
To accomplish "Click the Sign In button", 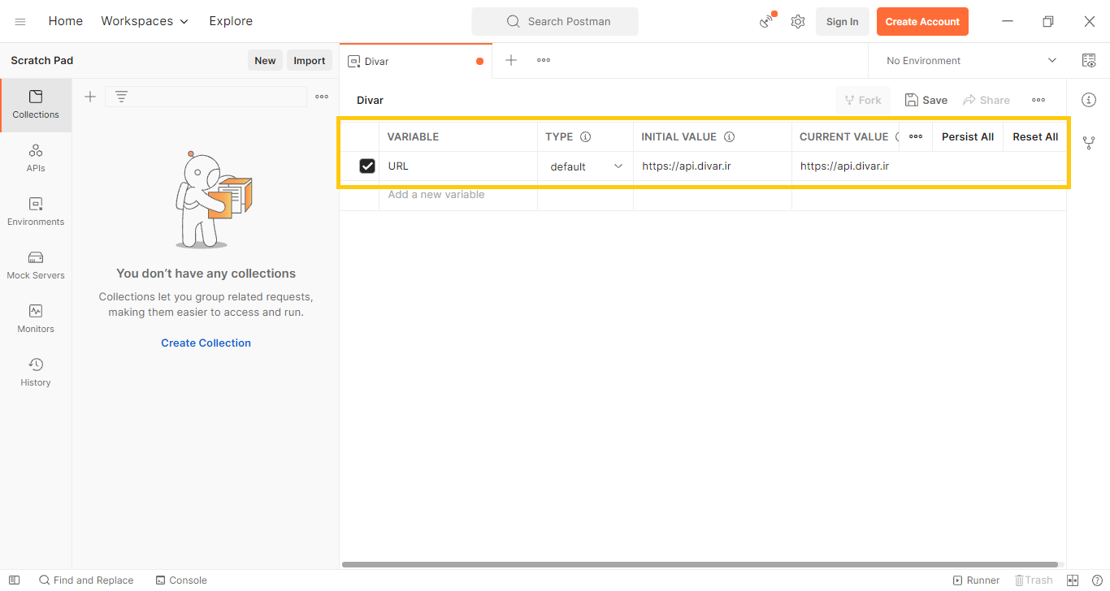I will (x=842, y=22).
